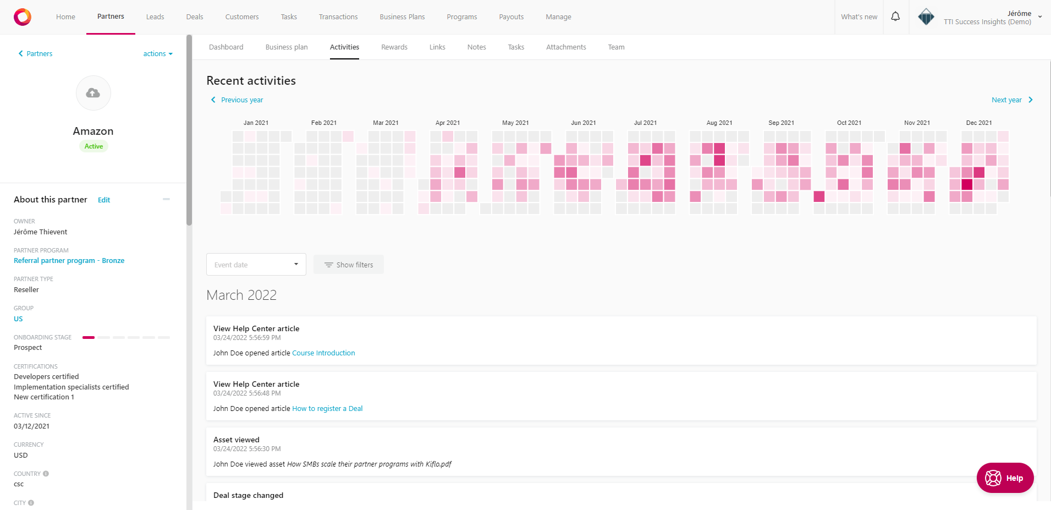Screen dimensions: 1051x510
Task: Click the Reseller partner type value
Action: (x=26, y=290)
